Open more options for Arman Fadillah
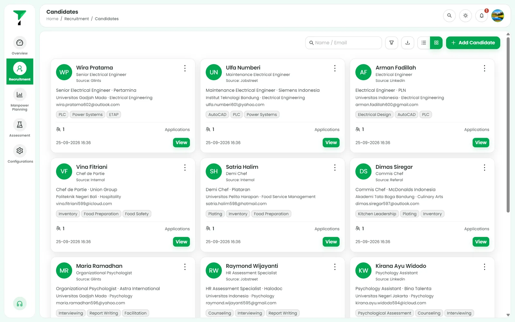Viewport: 515px width, 322px height. 484,68
